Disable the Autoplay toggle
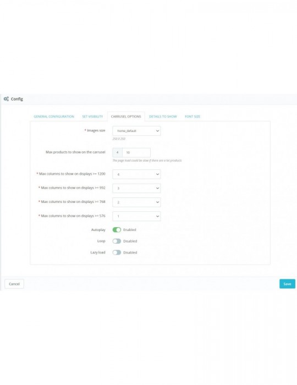The height and width of the screenshot is (385, 297). coord(117,229)
